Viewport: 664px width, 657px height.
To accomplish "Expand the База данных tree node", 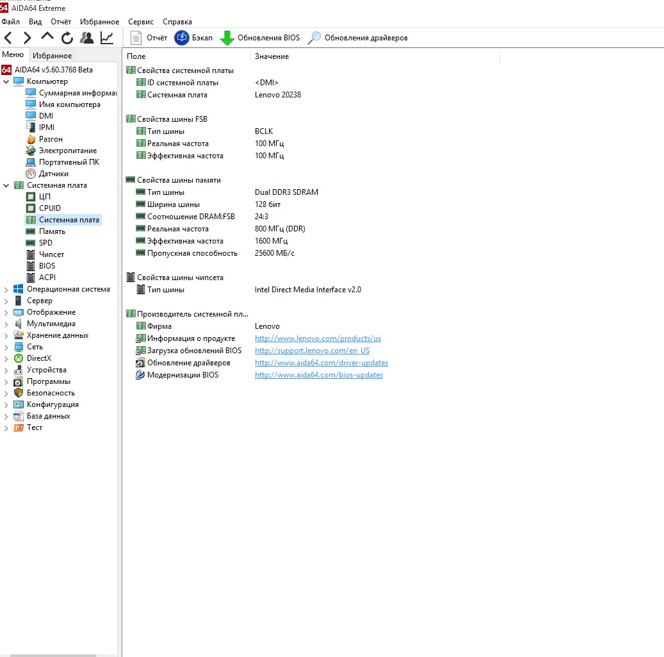I will pos(6,417).
